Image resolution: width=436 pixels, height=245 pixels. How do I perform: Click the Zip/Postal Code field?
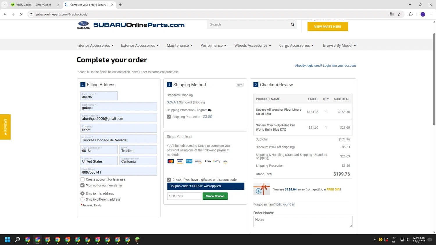point(99,150)
